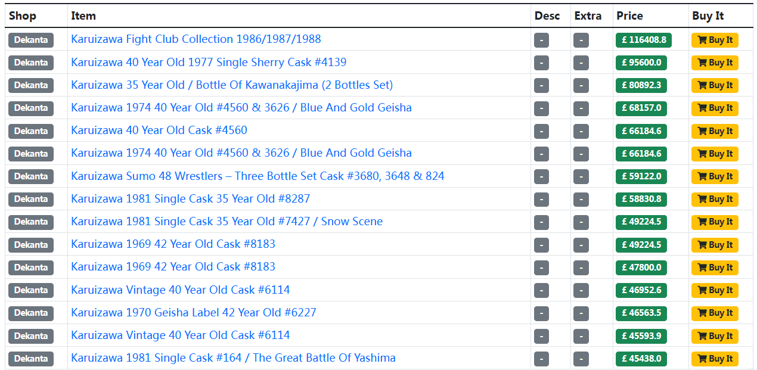
Task: Click Extra dash button for Geisha Label #6227
Action: coord(581,313)
